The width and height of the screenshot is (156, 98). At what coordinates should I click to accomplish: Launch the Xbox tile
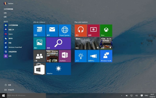point(106,31)
